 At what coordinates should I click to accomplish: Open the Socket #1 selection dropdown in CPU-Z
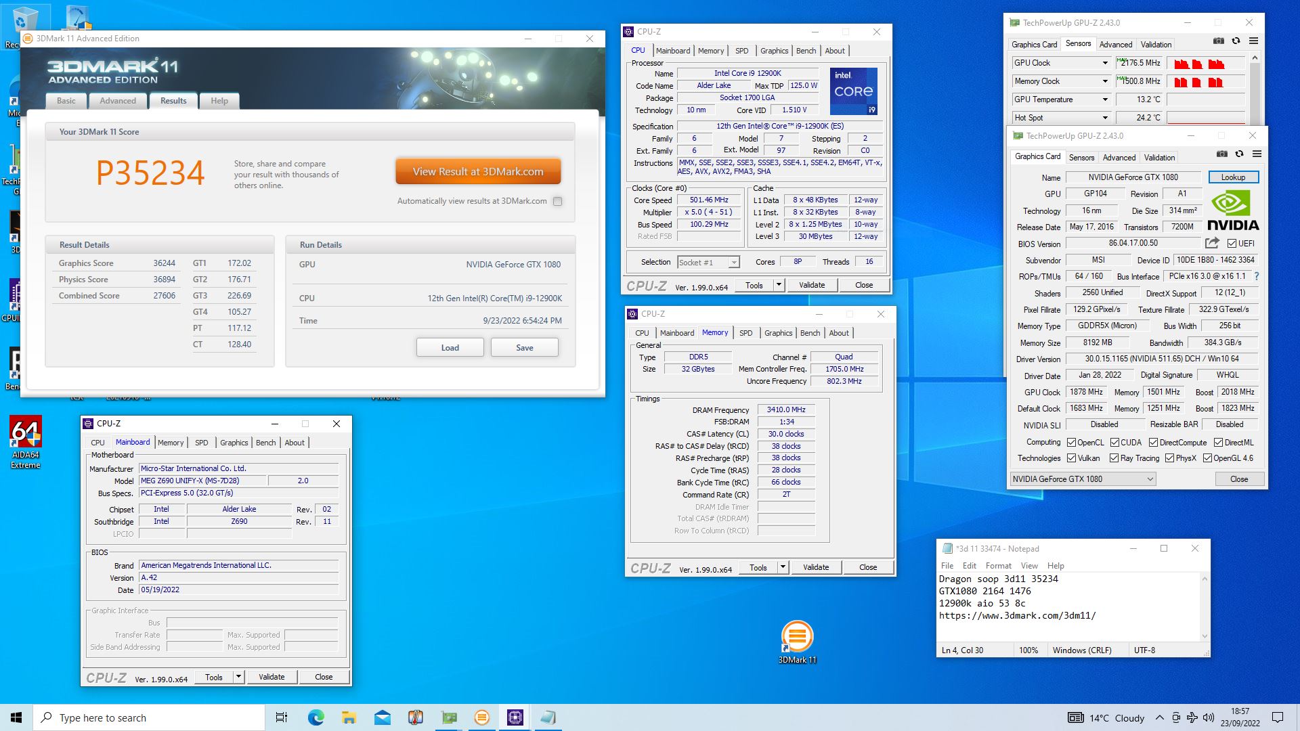(708, 263)
